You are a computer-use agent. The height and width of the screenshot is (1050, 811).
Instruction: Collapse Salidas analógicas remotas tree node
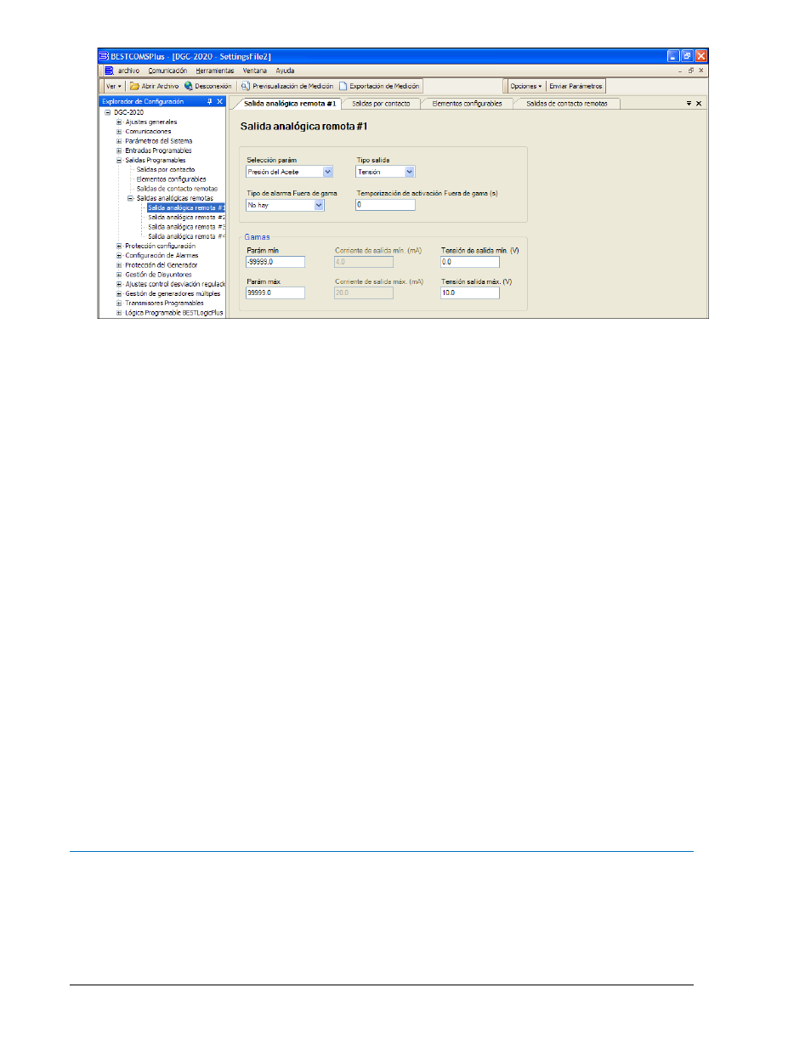(131, 198)
